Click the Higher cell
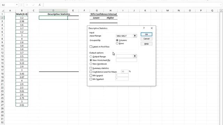Viewport: 223px width, 125px height. coord(110,18)
